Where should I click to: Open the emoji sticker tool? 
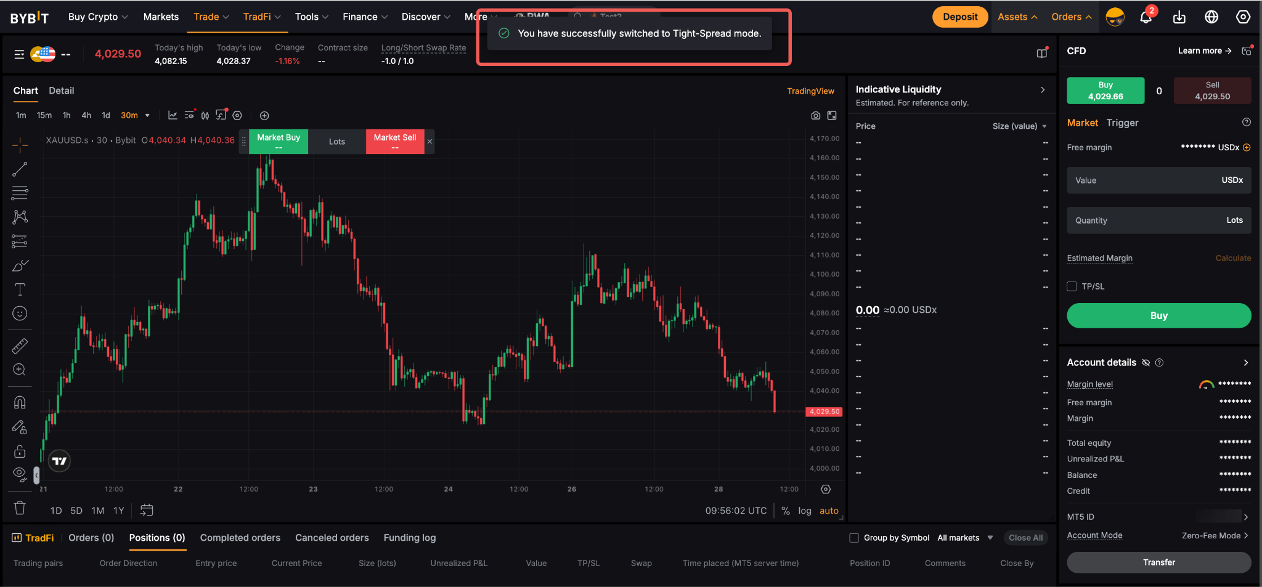[x=20, y=314]
